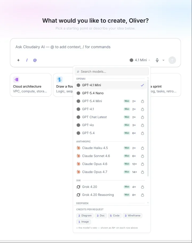Expand the chevron beside the microphone
This screenshot has height=243, width=192.
pyautogui.click(x=163, y=60)
